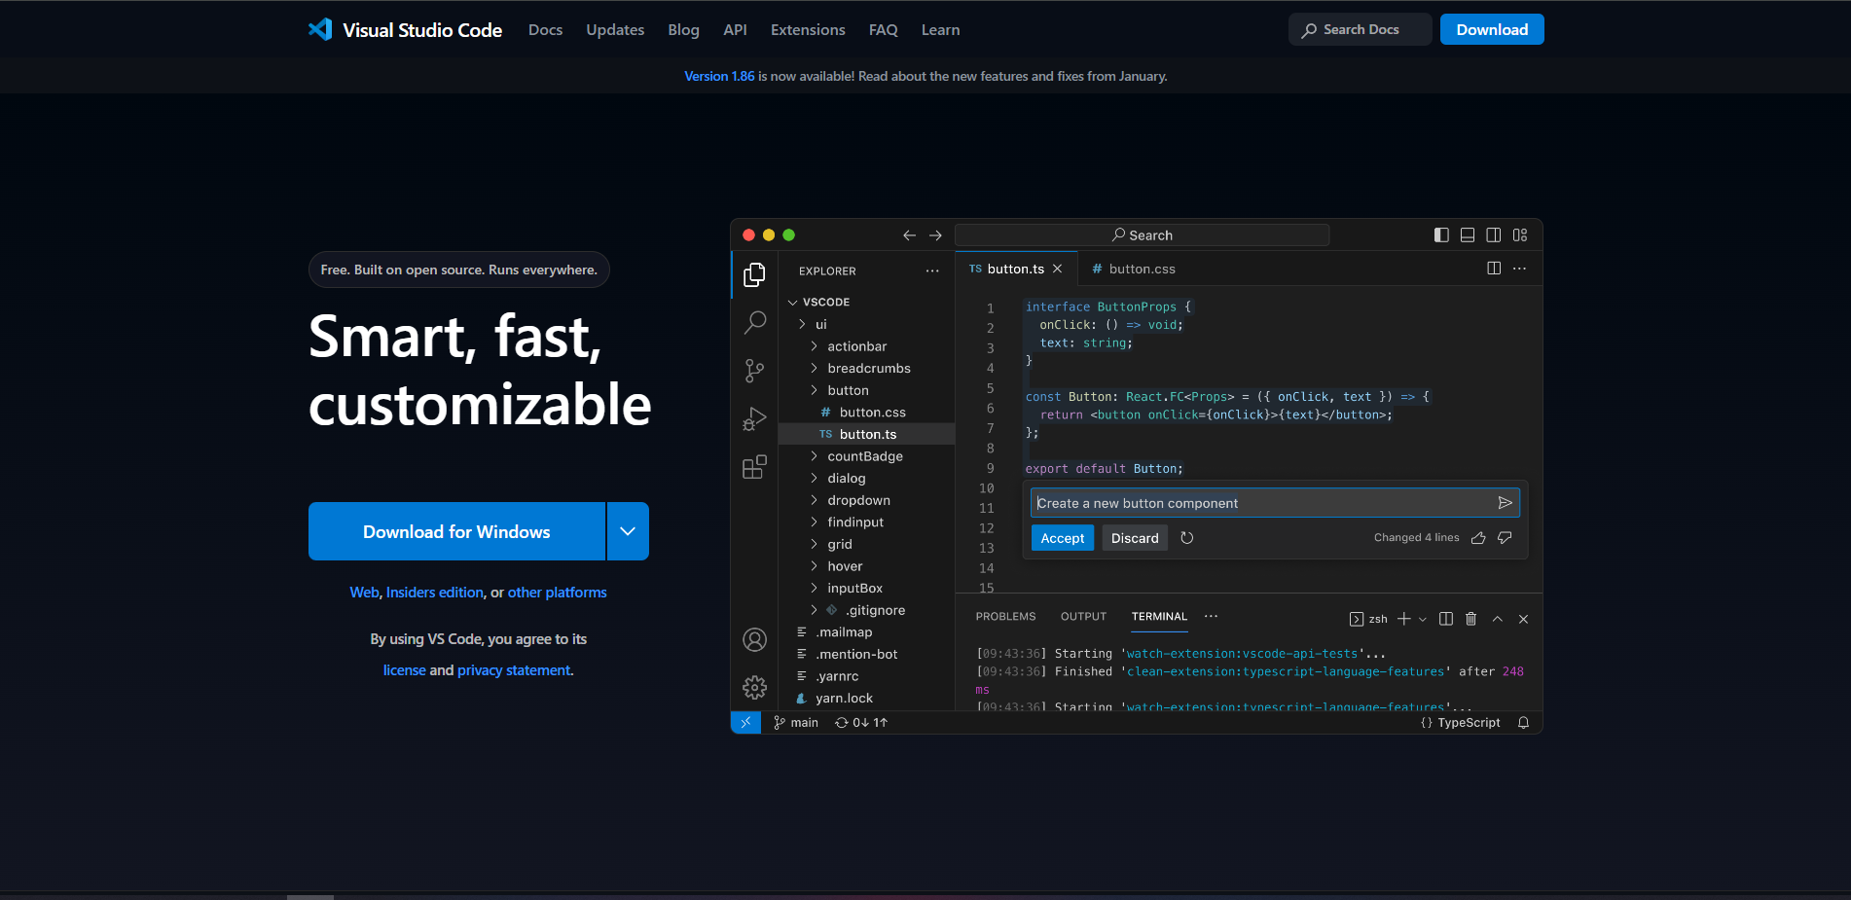Open the Explorer files icon in activity bar
The width and height of the screenshot is (1851, 900).
click(x=754, y=275)
